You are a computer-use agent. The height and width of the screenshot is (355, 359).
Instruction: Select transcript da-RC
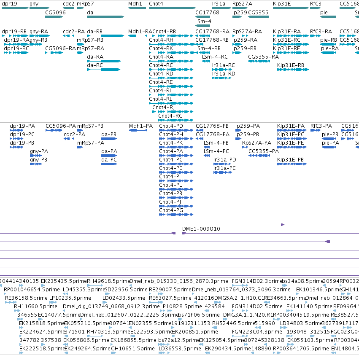click(x=104, y=70)
